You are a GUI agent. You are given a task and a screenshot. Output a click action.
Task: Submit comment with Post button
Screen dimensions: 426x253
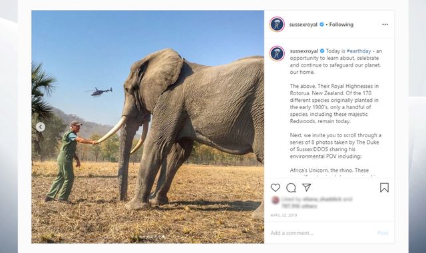383,233
